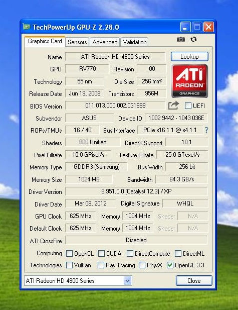Viewport: 238px width, 310px height.
Task: Toggle the PhysX checkbox
Action: pos(142,265)
